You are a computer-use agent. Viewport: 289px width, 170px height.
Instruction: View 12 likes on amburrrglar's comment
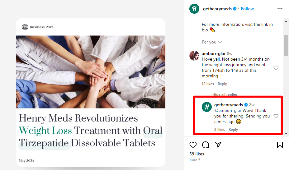[208, 84]
